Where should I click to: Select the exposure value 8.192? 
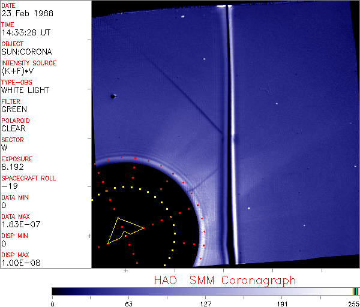(x=13, y=167)
